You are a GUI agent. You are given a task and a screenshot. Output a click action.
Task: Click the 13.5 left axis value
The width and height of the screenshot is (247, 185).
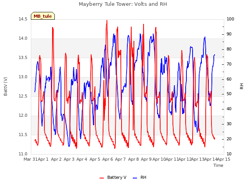tap(23, 57)
